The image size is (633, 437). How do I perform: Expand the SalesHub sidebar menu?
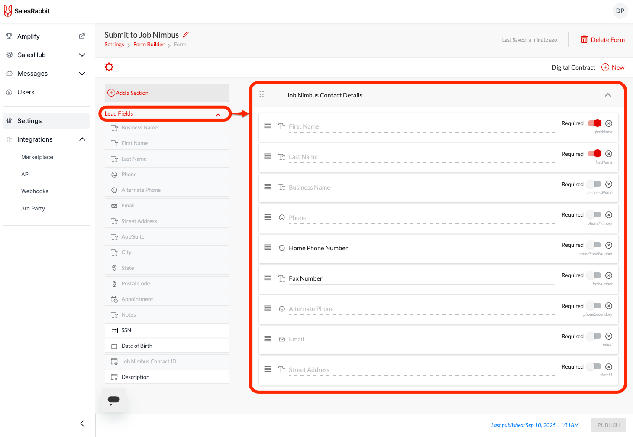pyautogui.click(x=82, y=55)
